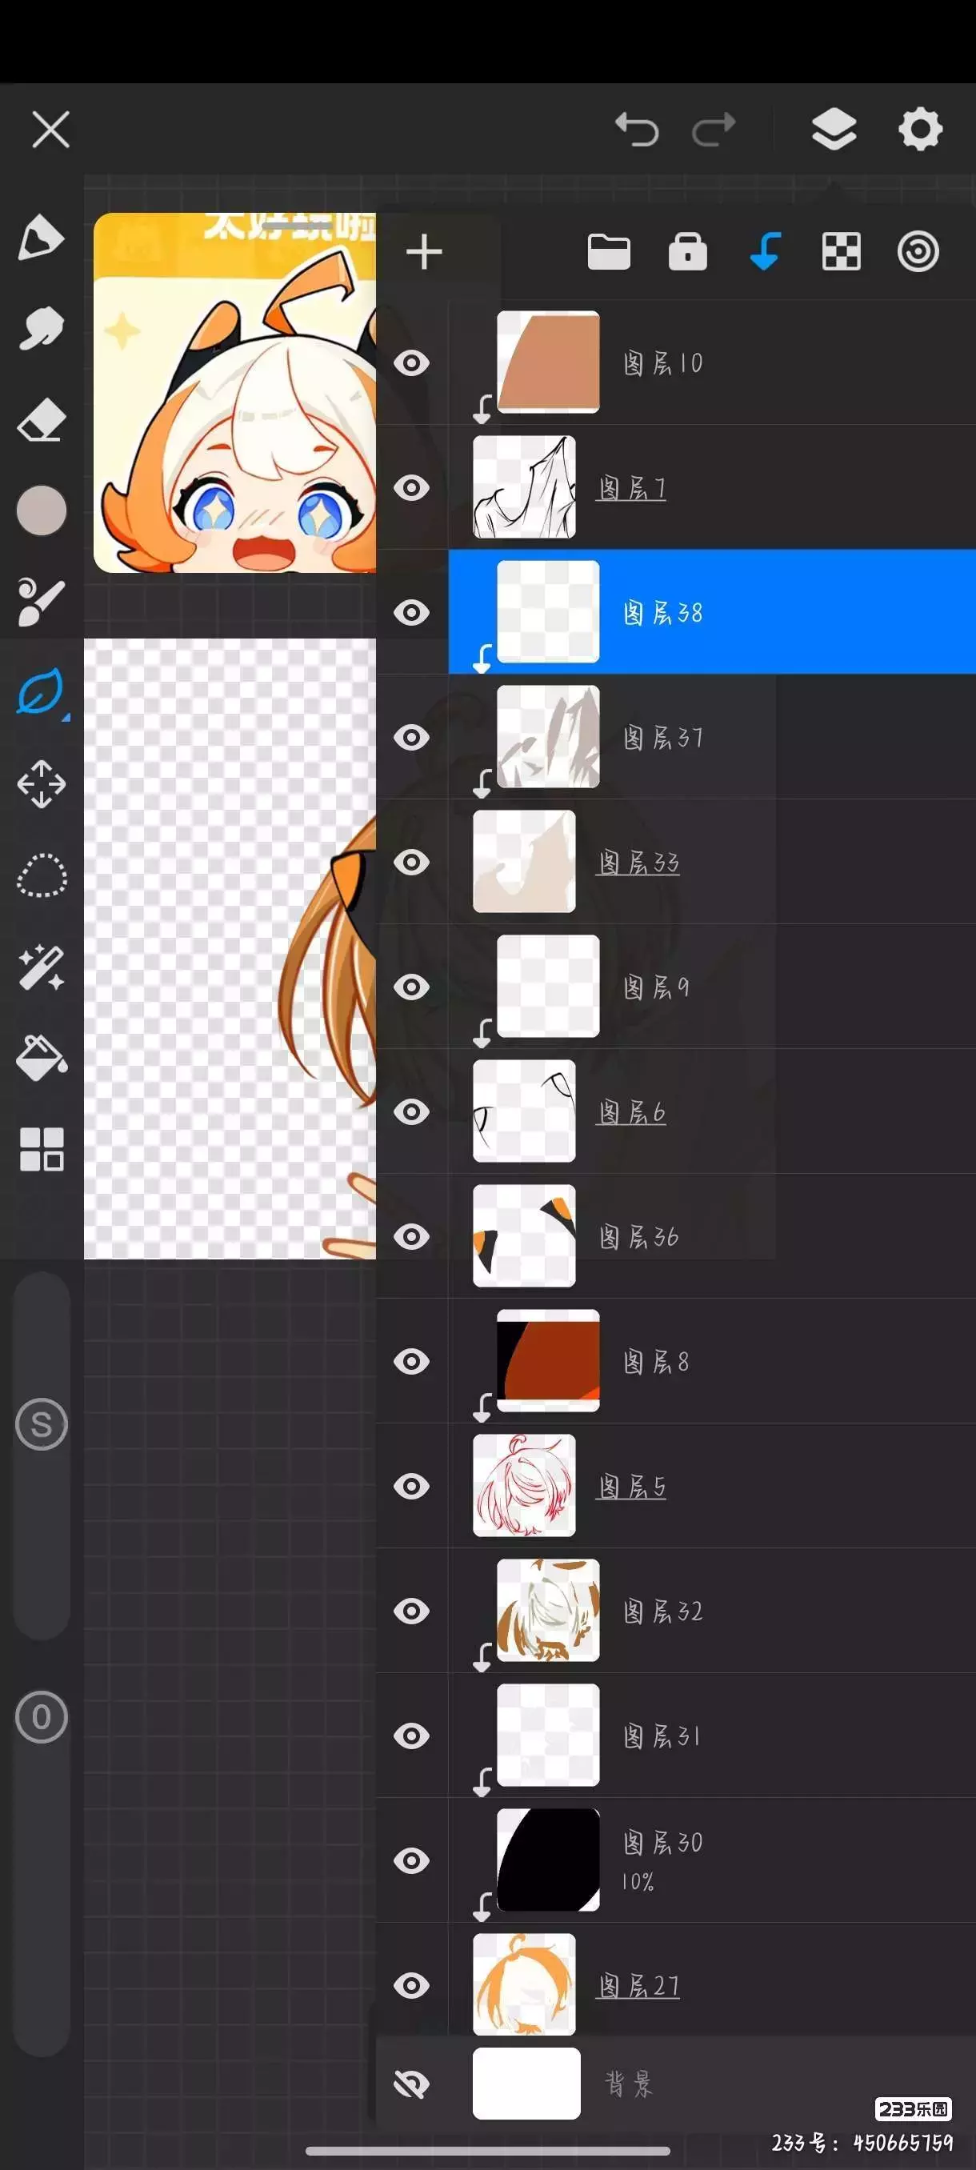Hide 图层33 layer
This screenshot has height=2170, width=976.
tap(411, 862)
